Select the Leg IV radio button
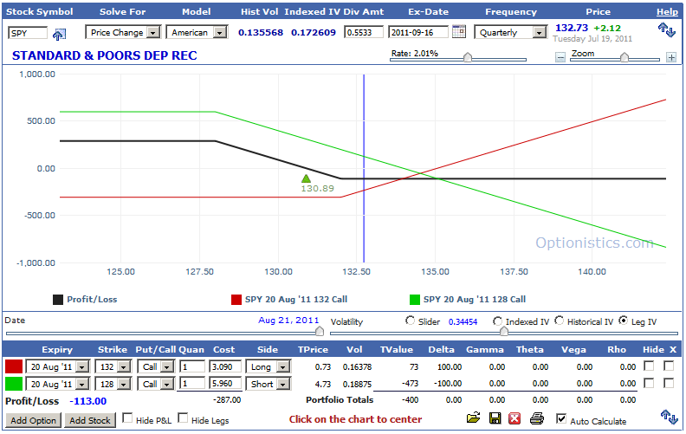 tap(623, 321)
